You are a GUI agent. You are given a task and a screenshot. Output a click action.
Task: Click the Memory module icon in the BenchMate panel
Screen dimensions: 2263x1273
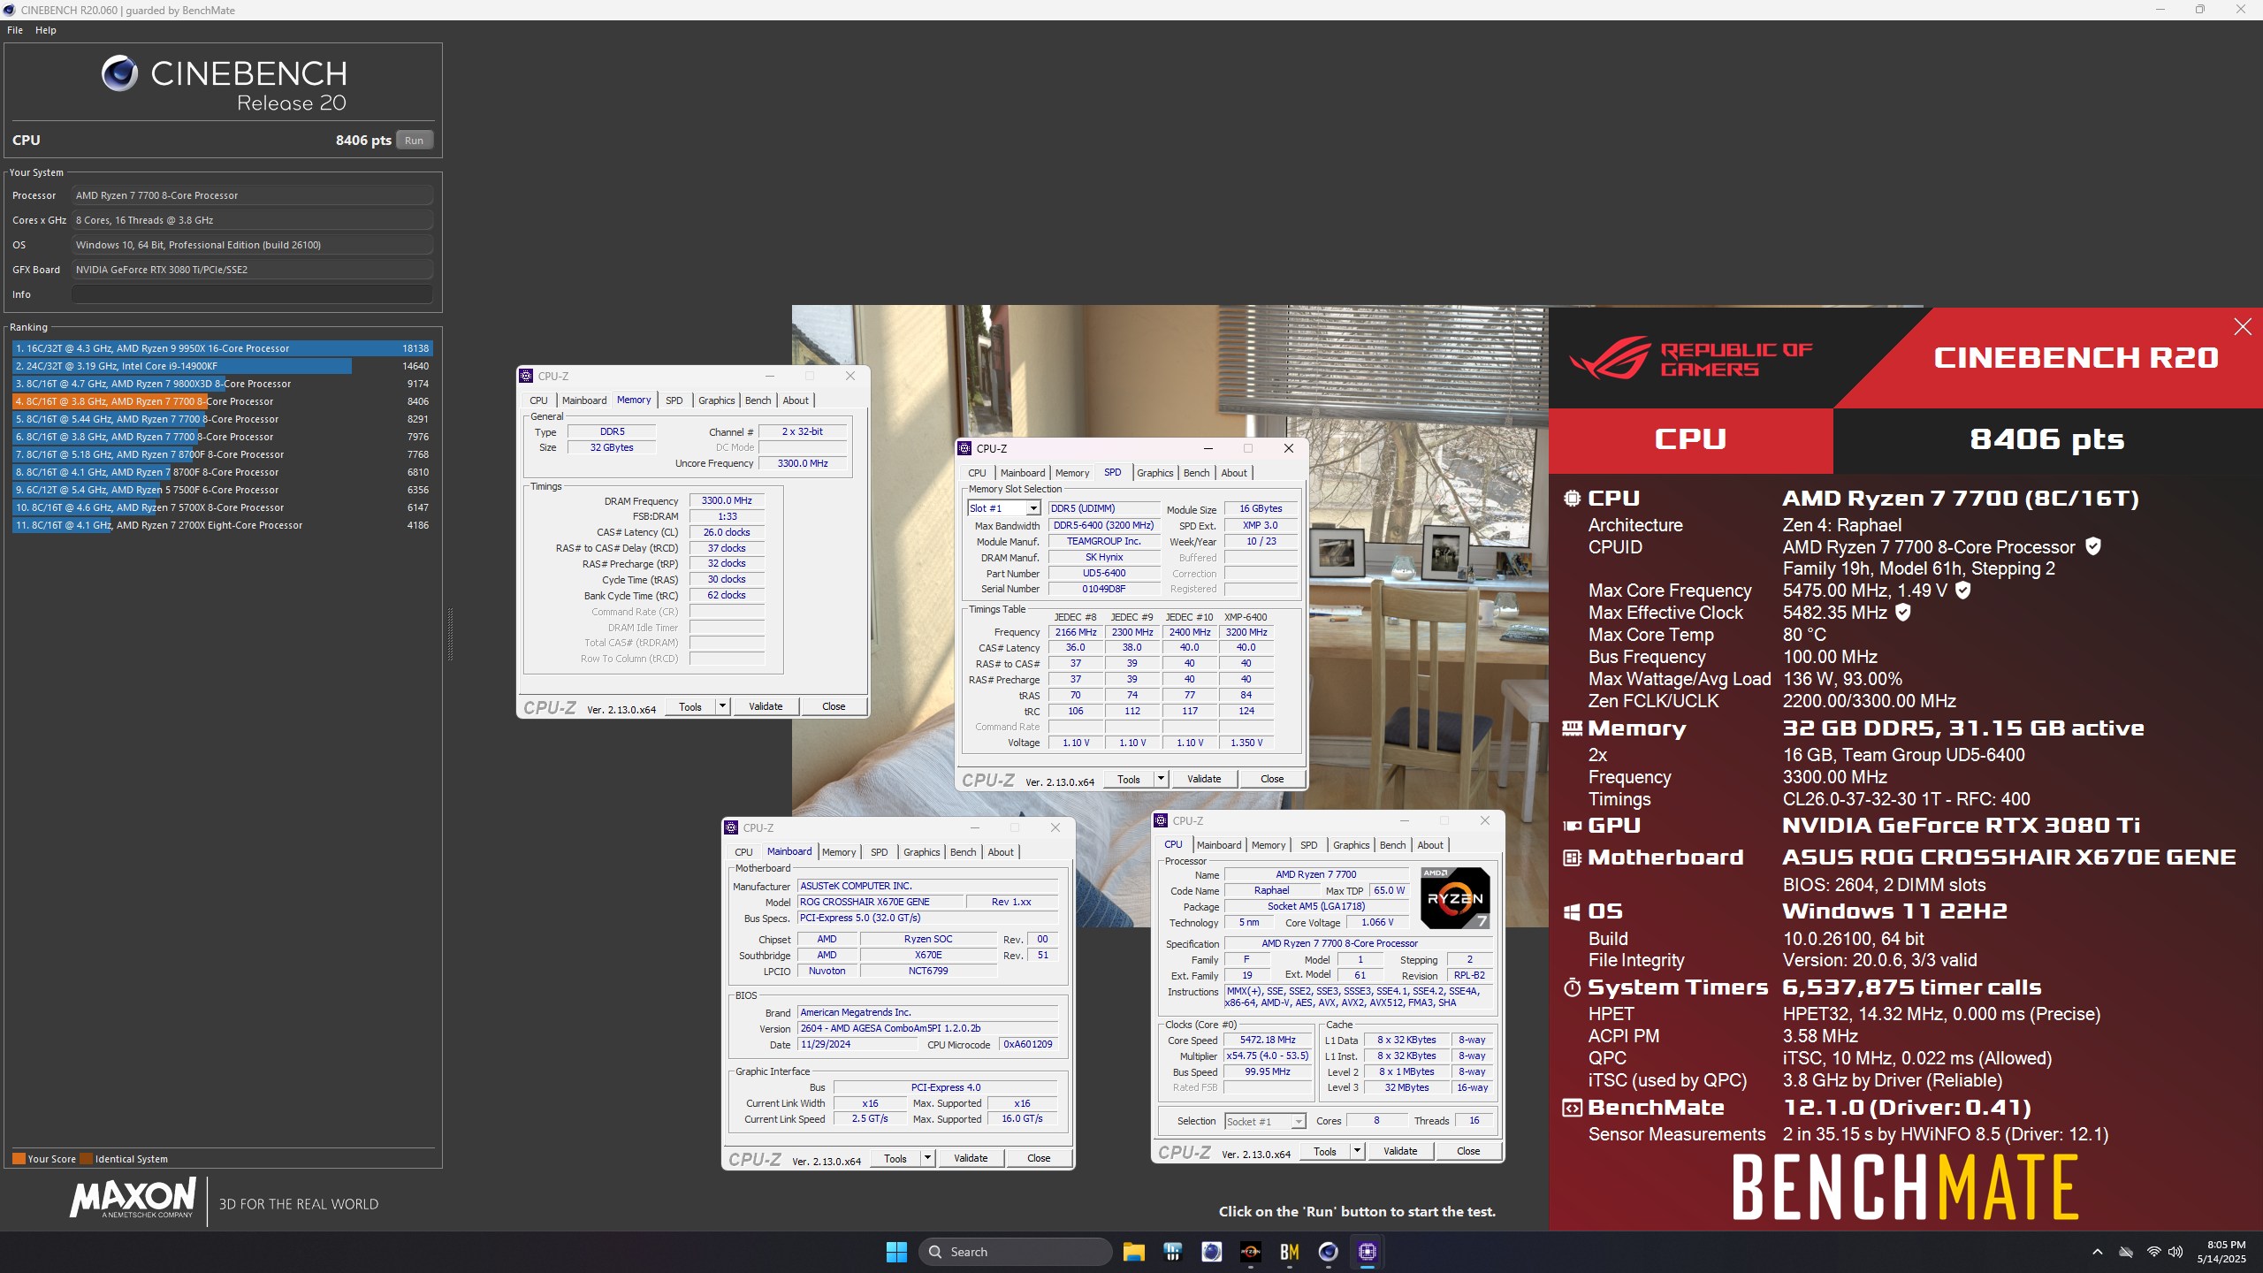(1572, 728)
